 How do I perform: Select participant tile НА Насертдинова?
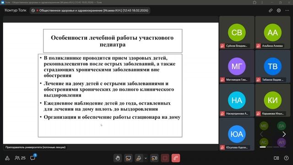point(237,100)
